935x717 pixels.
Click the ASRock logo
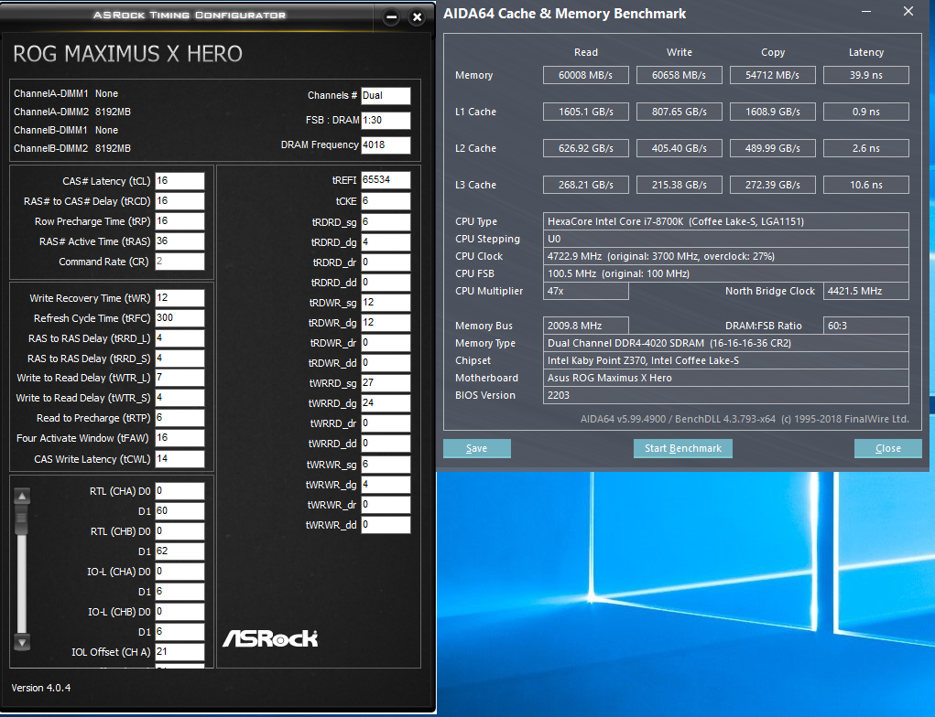[x=270, y=638]
